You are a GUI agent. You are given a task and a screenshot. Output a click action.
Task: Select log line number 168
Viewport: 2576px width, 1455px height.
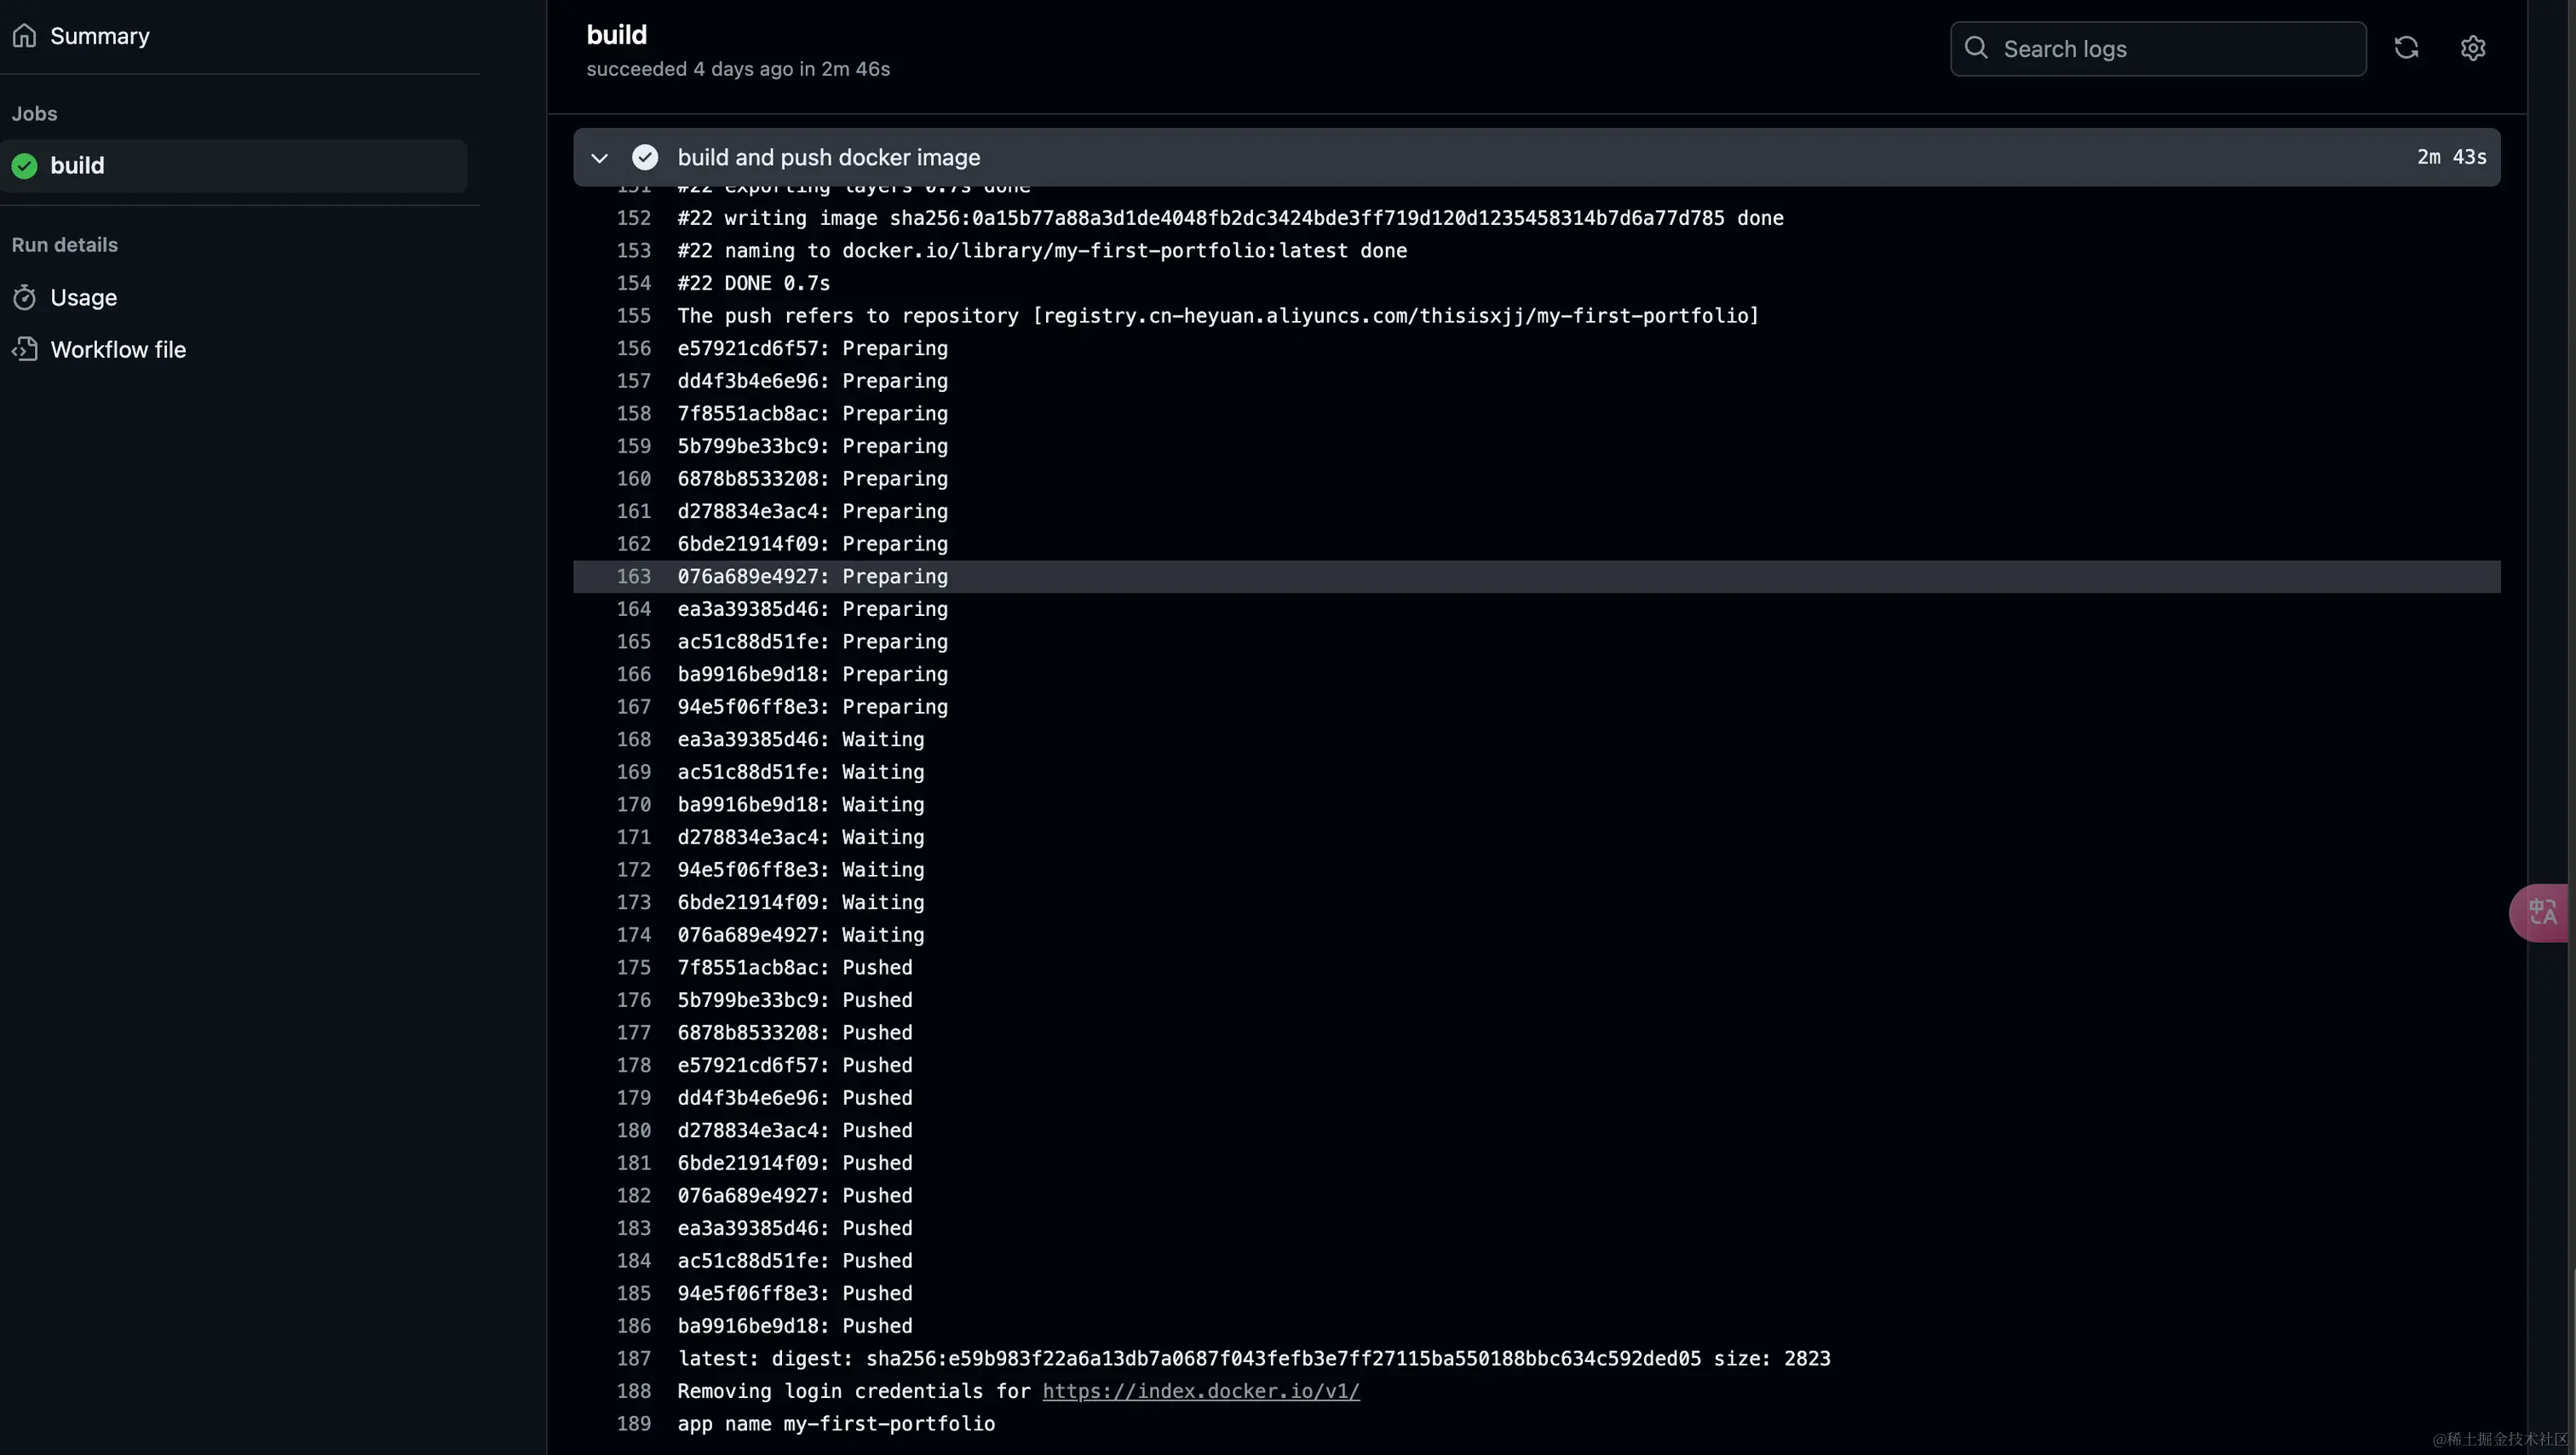[634, 740]
